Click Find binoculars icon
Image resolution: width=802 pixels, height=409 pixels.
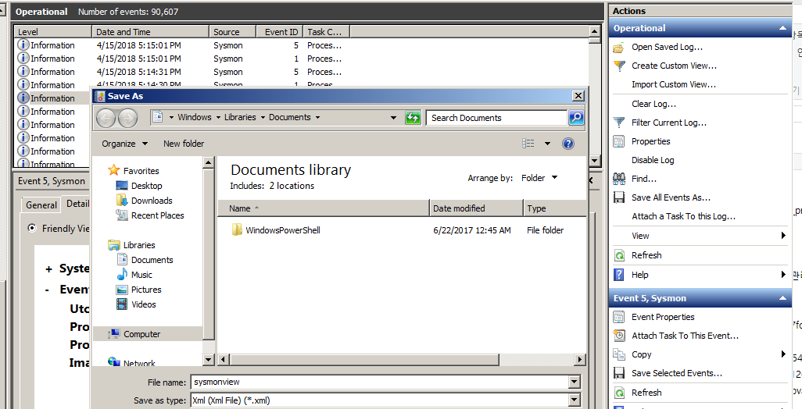pyautogui.click(x=619, y=179)
